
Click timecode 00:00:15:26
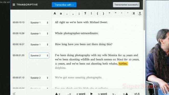coord(18,34)
